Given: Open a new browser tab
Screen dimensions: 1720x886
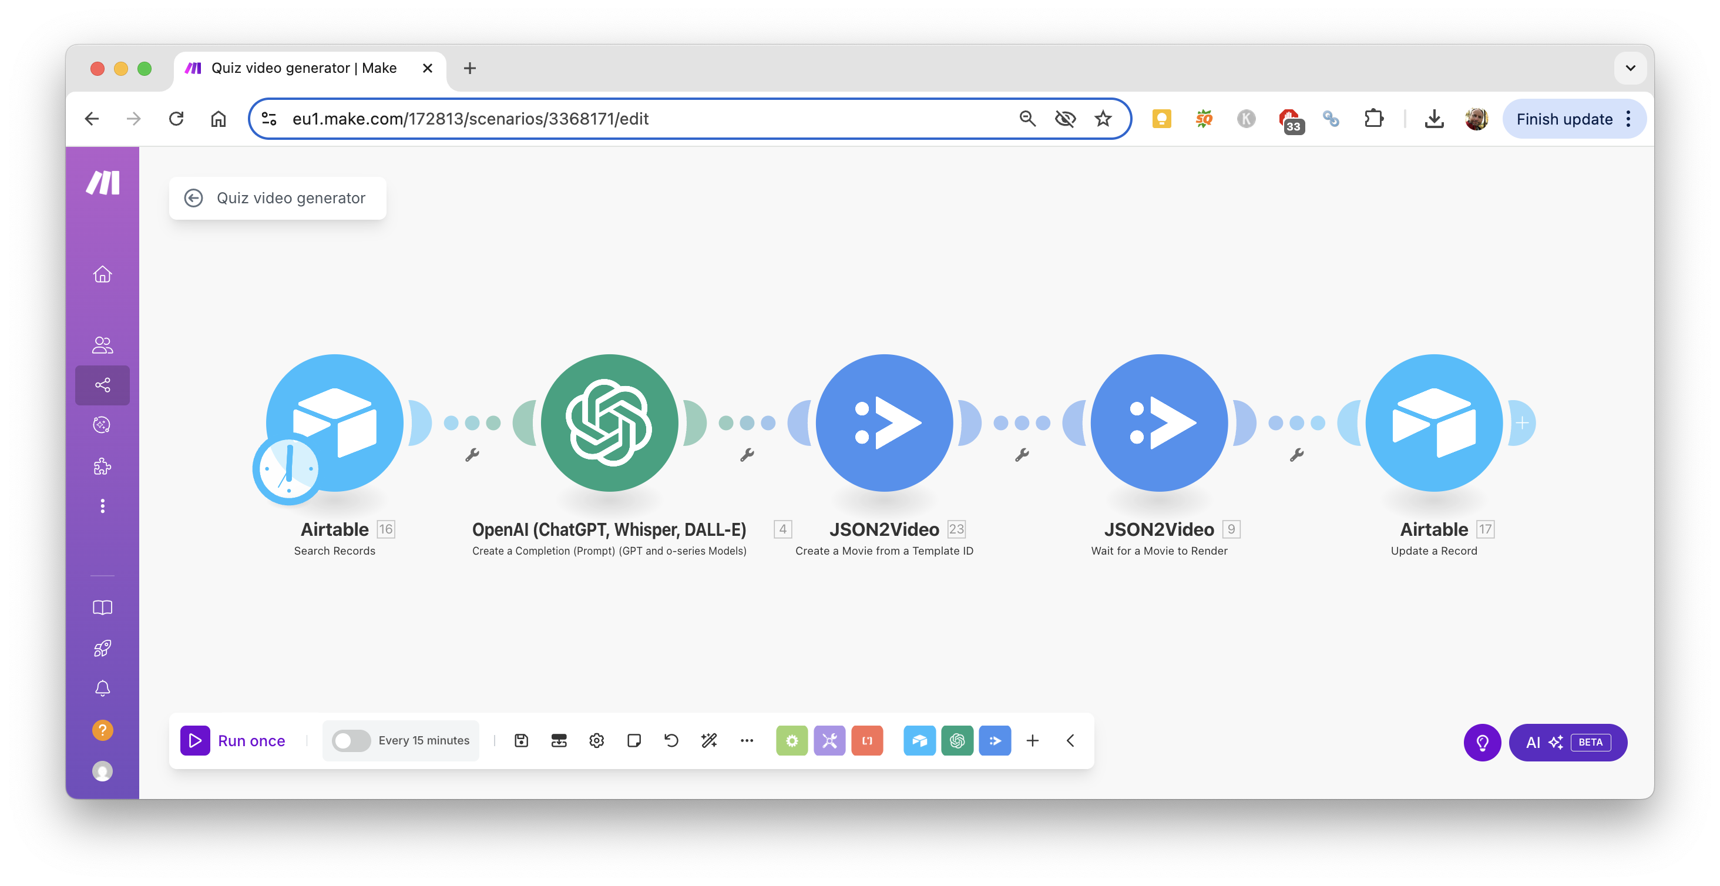Looking at the screenshot, I should [x=469, y=68].
